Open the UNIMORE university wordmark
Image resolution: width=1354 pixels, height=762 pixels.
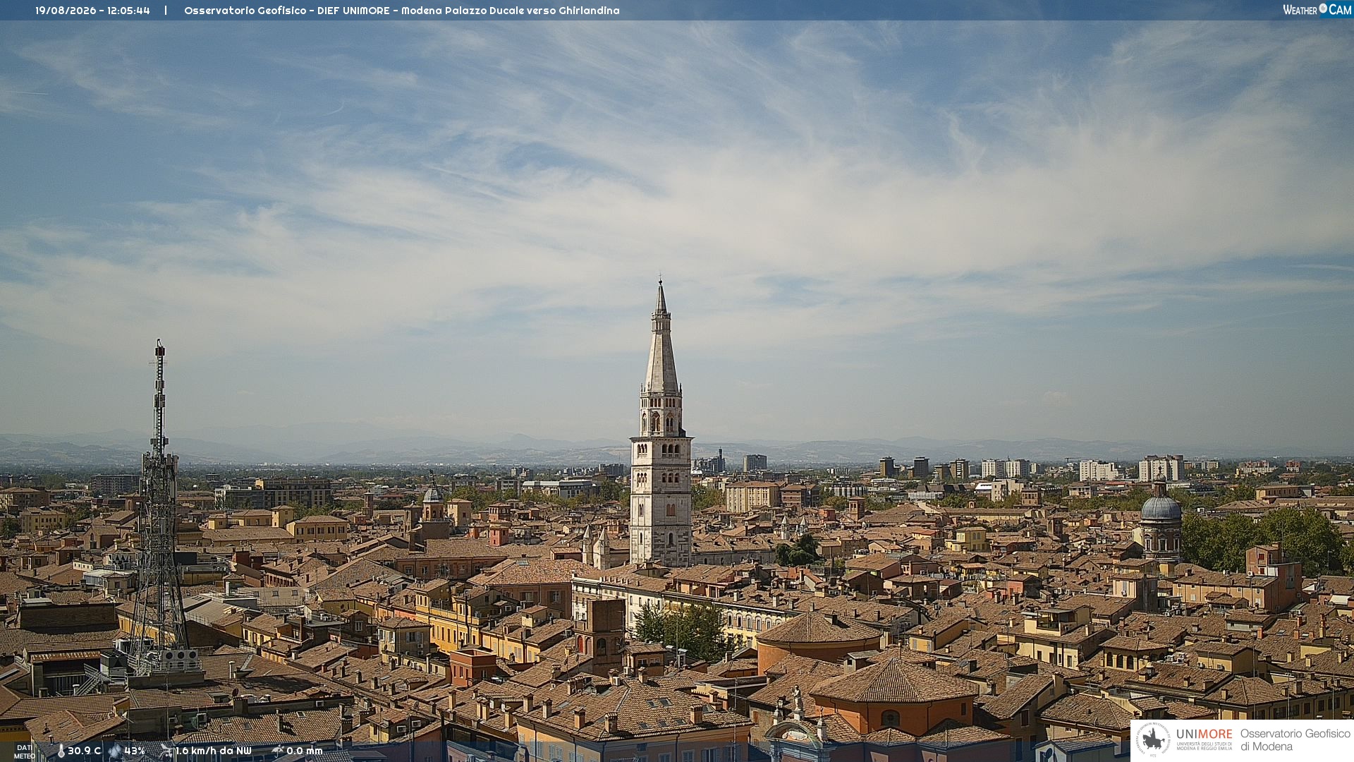(1204, 739)
